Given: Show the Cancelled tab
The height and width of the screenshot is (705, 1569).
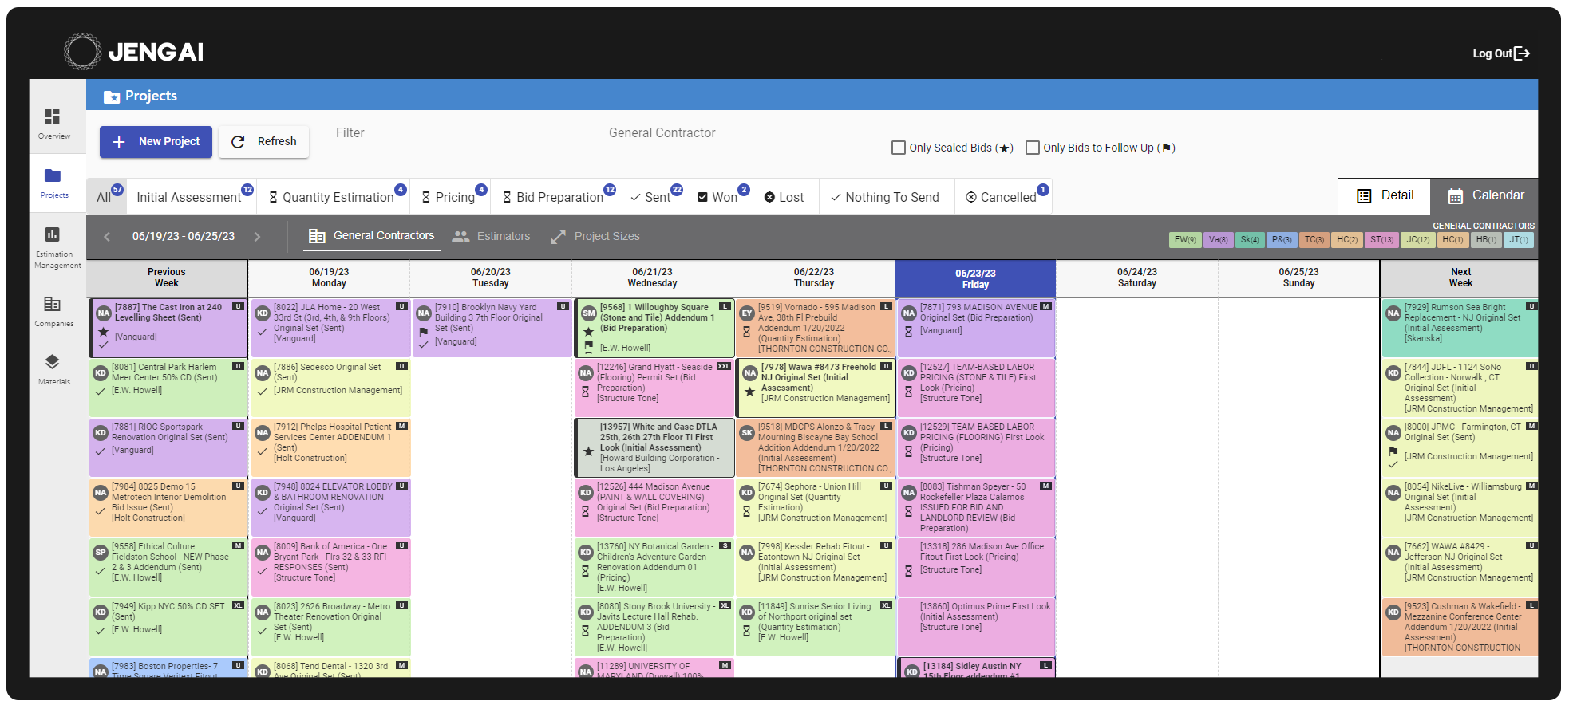Looking at the screenshot, I should coord(1003,197).
